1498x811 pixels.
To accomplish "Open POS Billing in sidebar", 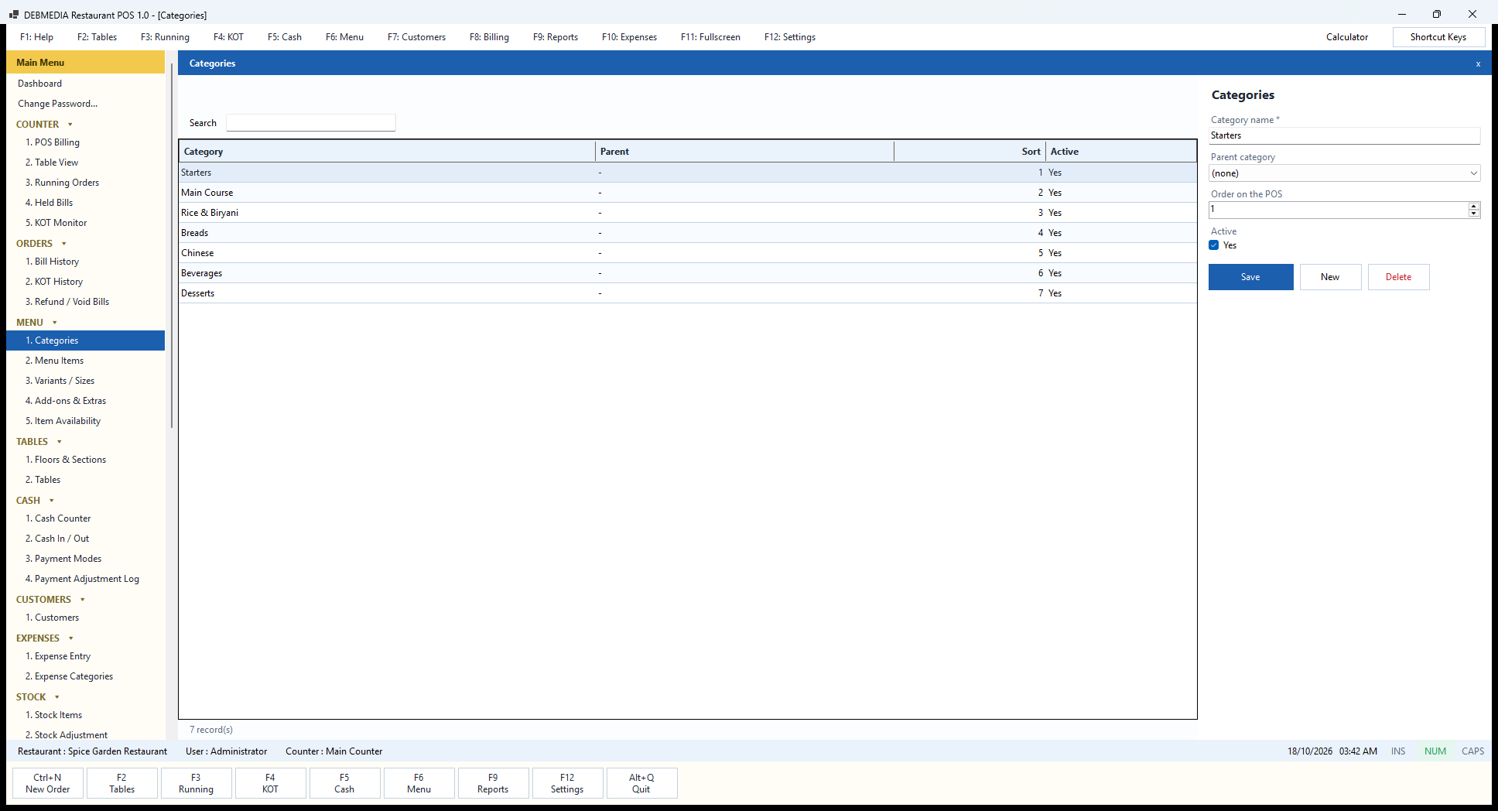I will (85, 142).
